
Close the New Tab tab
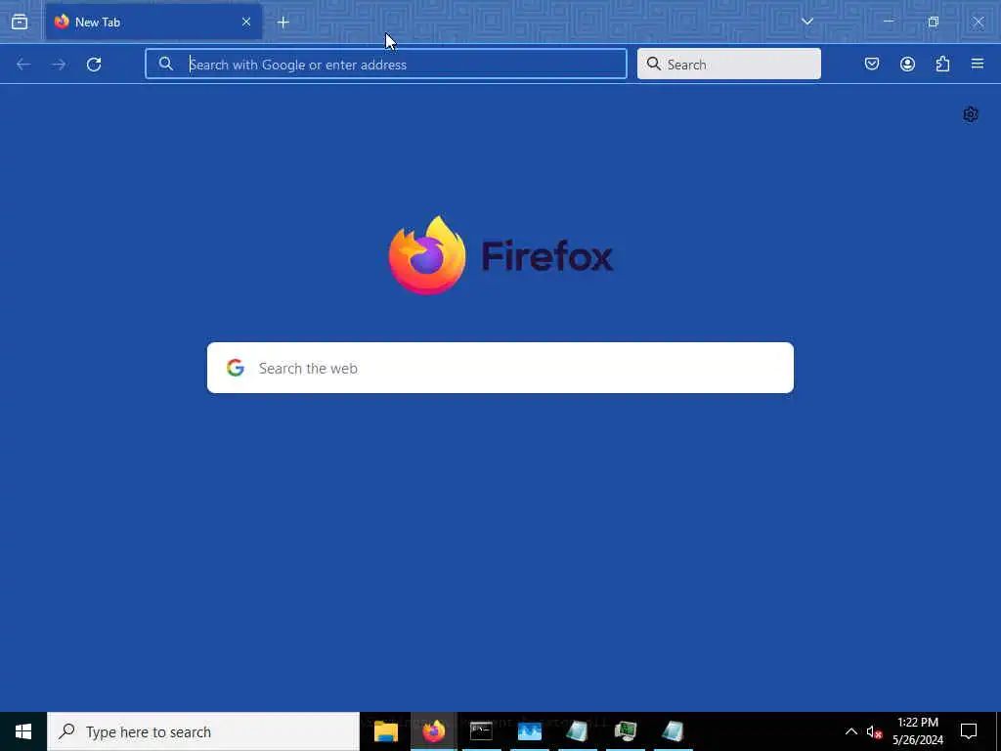[246, 22]
